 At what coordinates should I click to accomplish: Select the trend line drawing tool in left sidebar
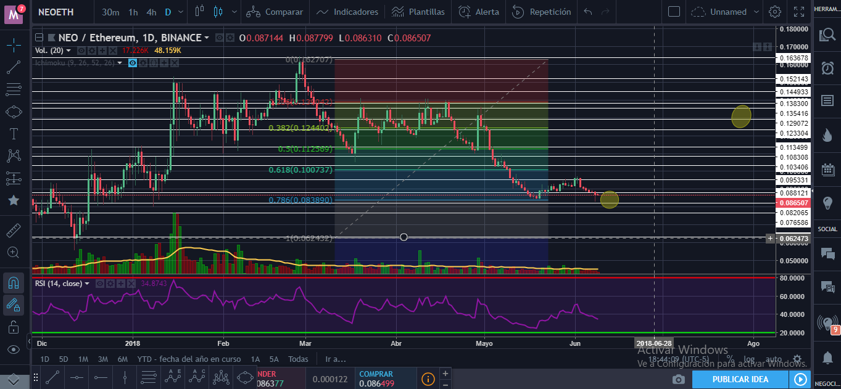pyautogui.click(x=14, y=67)
